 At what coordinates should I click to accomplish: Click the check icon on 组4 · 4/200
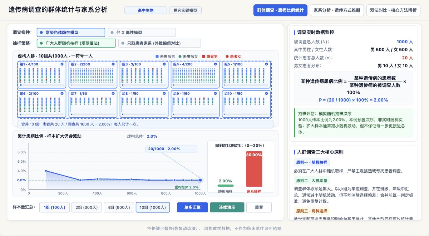click(x=216, y=64)
